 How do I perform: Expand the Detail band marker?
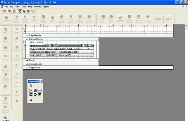[x=27, y=60]
